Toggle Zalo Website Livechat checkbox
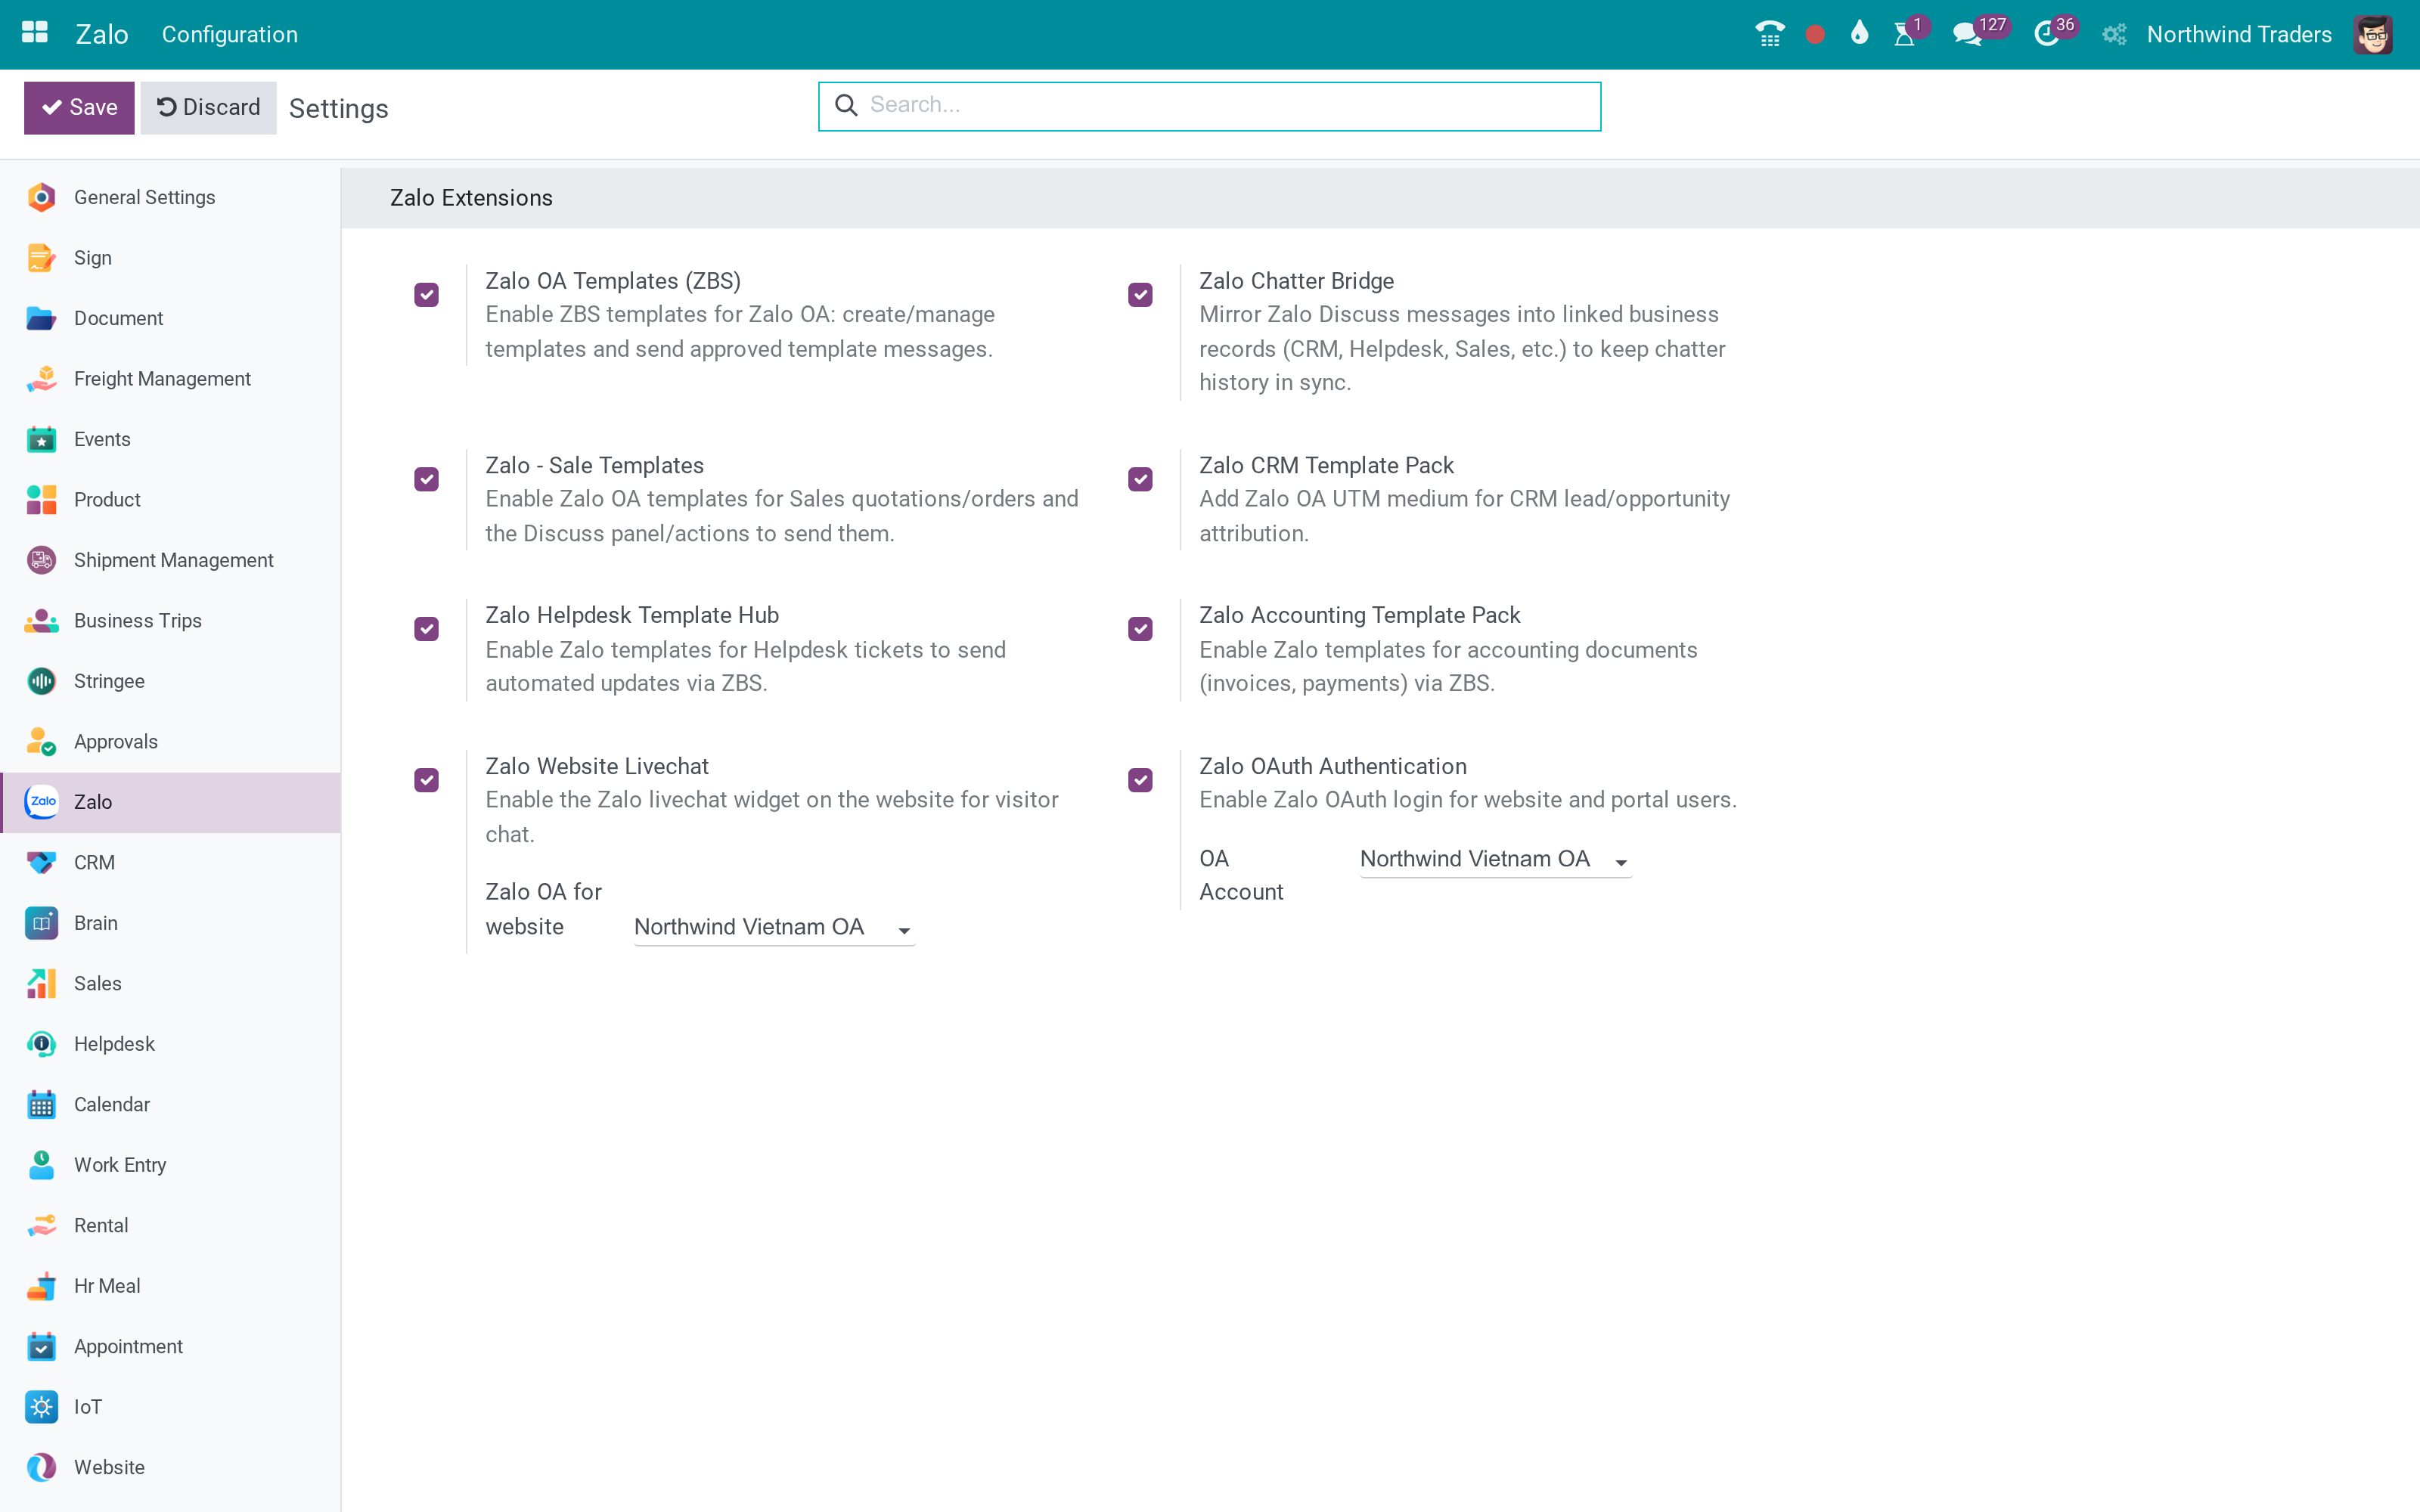The height and width of the screenshot is (1512, 2420). [427, 780]
